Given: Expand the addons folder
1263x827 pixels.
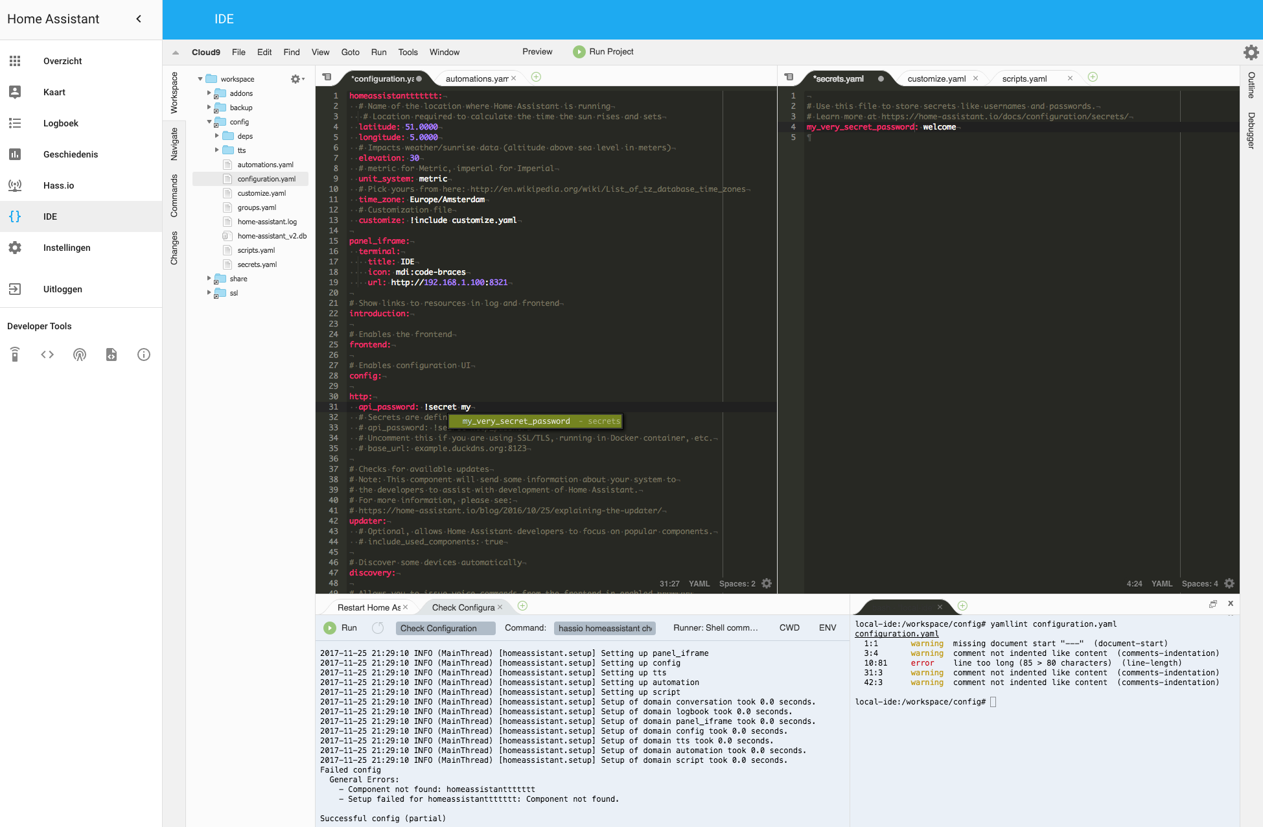Looking at the screenshot, I should click(x=209, y=93).
